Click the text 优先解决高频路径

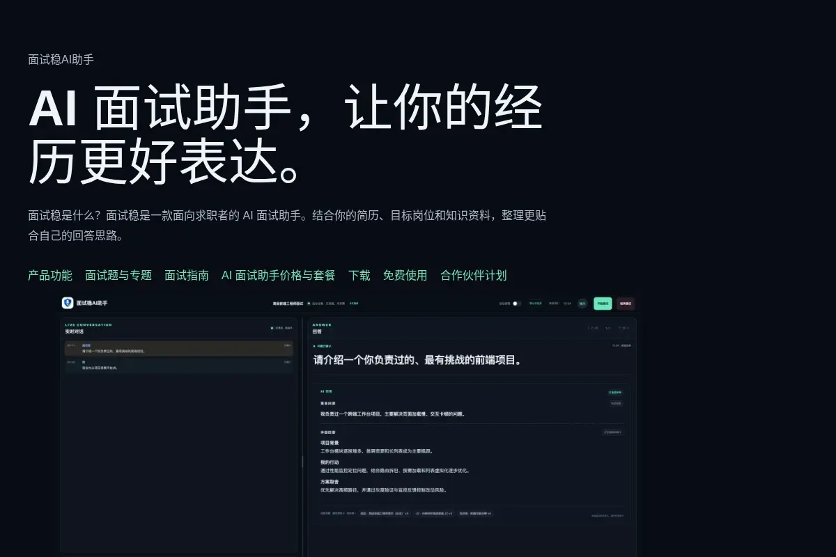pos(383,490)
